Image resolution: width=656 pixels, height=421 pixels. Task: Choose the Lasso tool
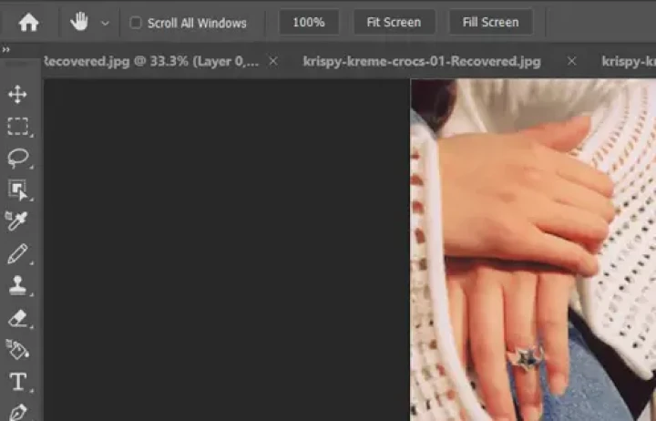tap(18, 159)
